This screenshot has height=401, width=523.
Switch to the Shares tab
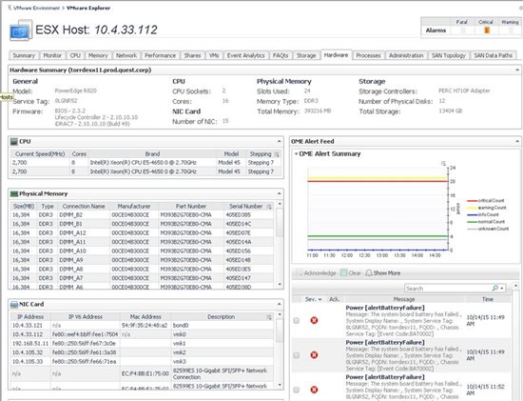point(192,55)
